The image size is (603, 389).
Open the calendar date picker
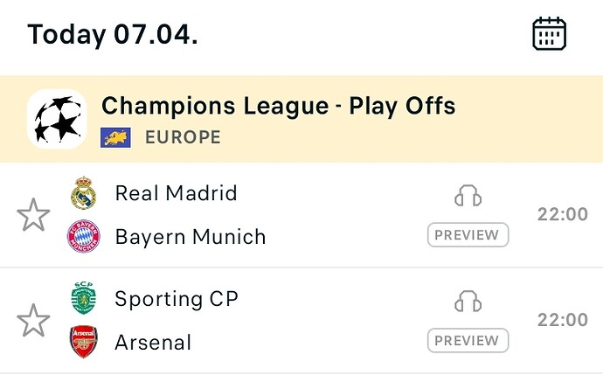pyautogui.click(x=550, y=35)
